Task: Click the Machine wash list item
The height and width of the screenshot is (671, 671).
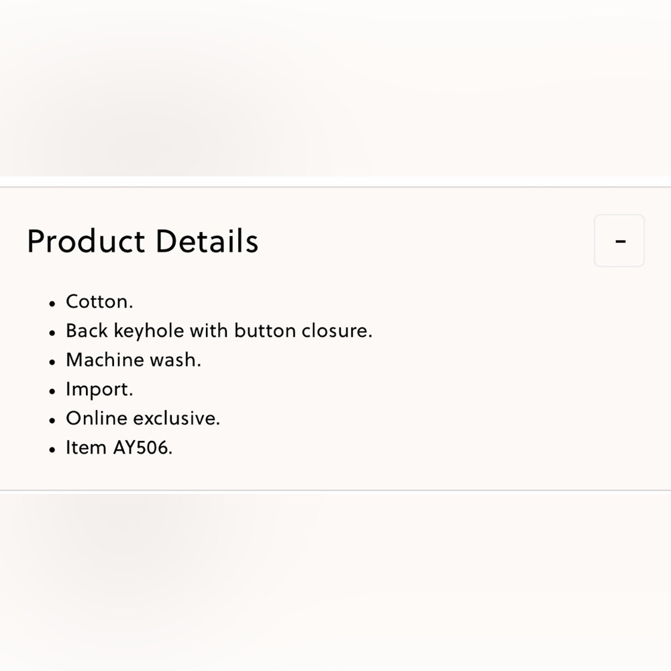Action: pyautogui.click(x=133, y=360)
